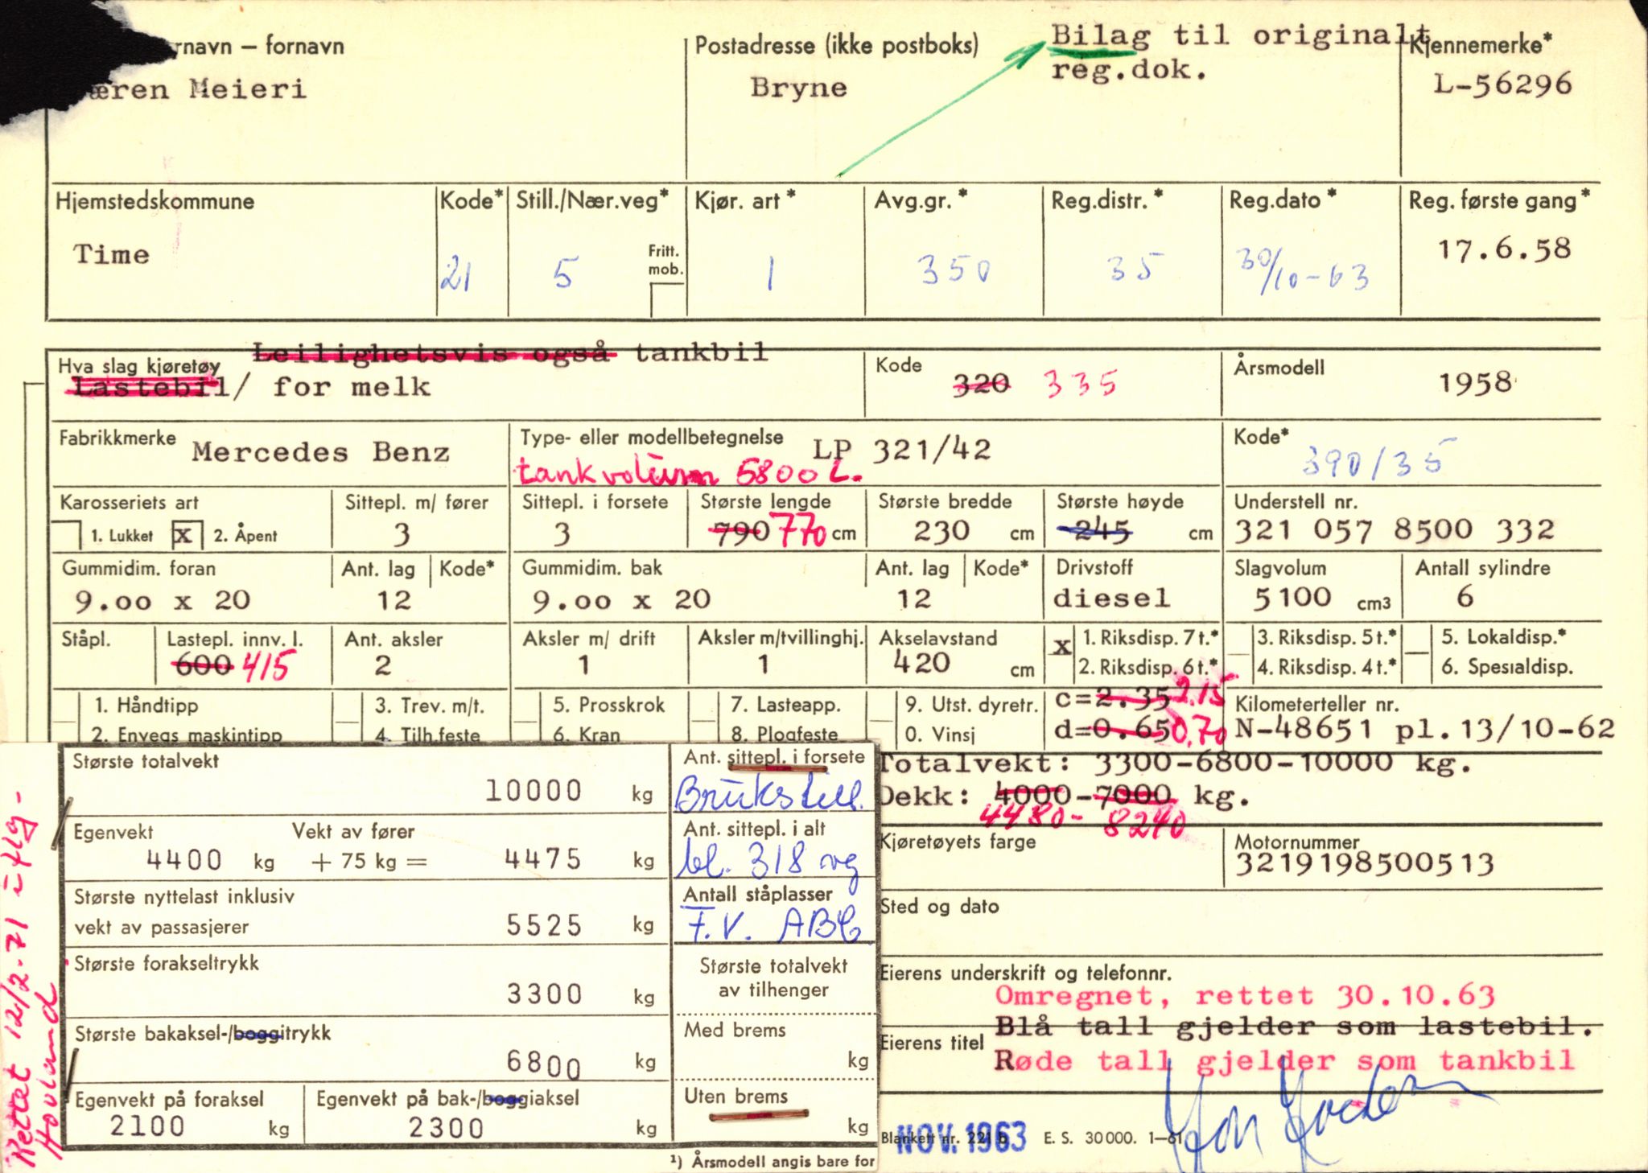Click Akselavstand value 420
The height and width of the screenshot is (1173, 1648).
[x=922, y=663]
